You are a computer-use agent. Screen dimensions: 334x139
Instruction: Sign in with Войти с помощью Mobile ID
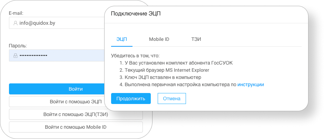pyautogui.click(x=76, y=127)
